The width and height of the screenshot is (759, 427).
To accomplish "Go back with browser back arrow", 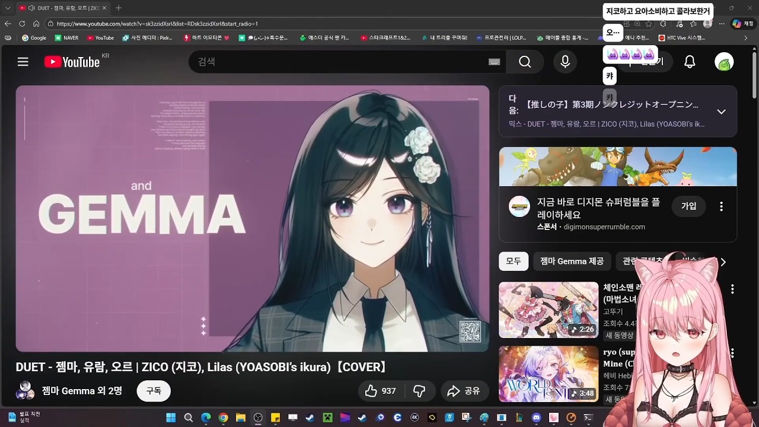I will click(x=8, y=24).
